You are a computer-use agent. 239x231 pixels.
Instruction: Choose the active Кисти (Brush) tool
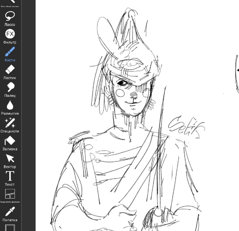[10, 54]
